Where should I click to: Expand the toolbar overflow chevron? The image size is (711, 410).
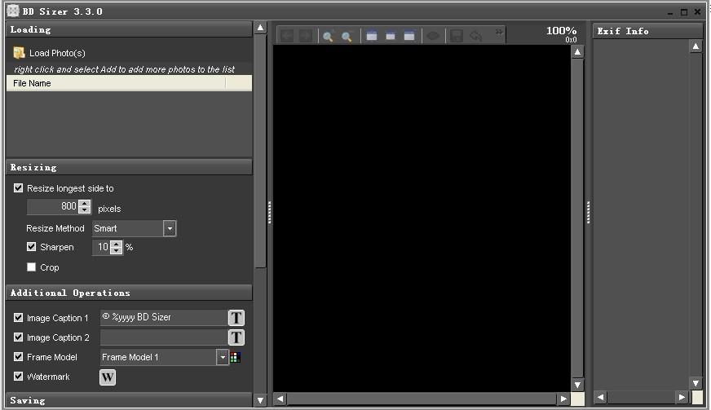click(x=499, y=33)
